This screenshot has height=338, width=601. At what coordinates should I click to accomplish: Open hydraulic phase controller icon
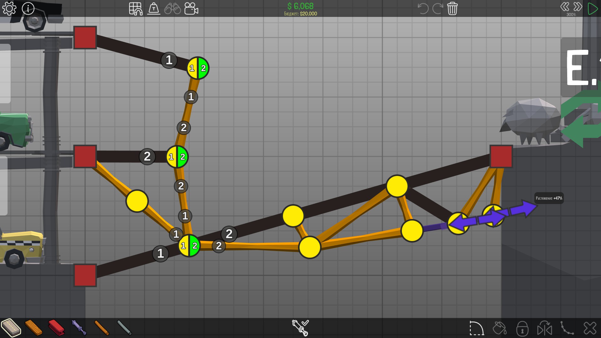[300, 328]
